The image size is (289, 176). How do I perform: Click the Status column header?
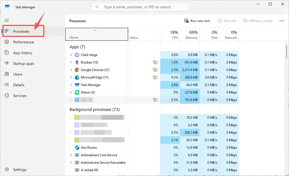[x=144, y=34]
